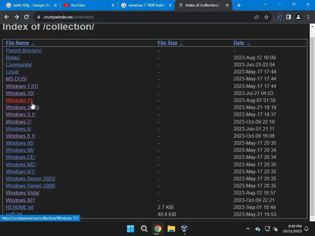Switch to the windows 7 7000 build tab
Viewport: 315px width, 236px height.
(146, 5)
